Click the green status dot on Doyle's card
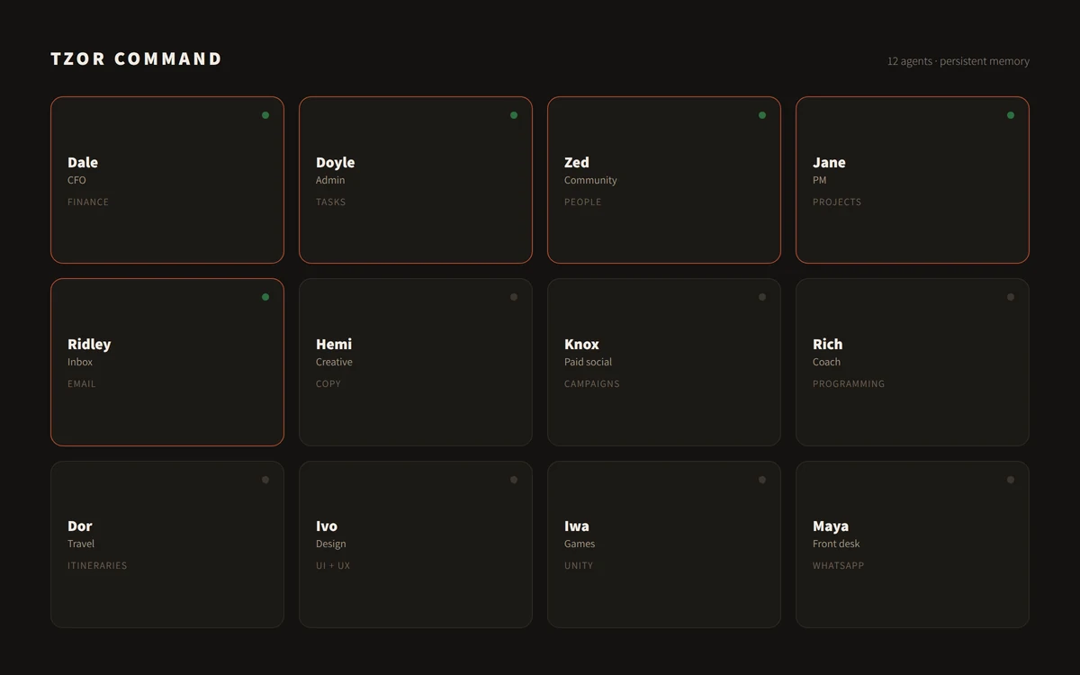 514,115
